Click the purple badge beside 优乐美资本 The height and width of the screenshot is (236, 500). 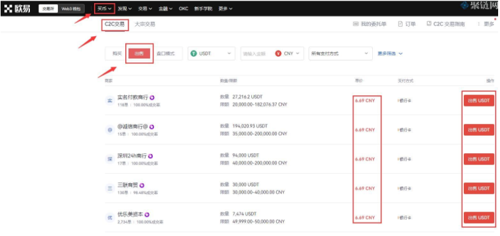click(147, 215)
